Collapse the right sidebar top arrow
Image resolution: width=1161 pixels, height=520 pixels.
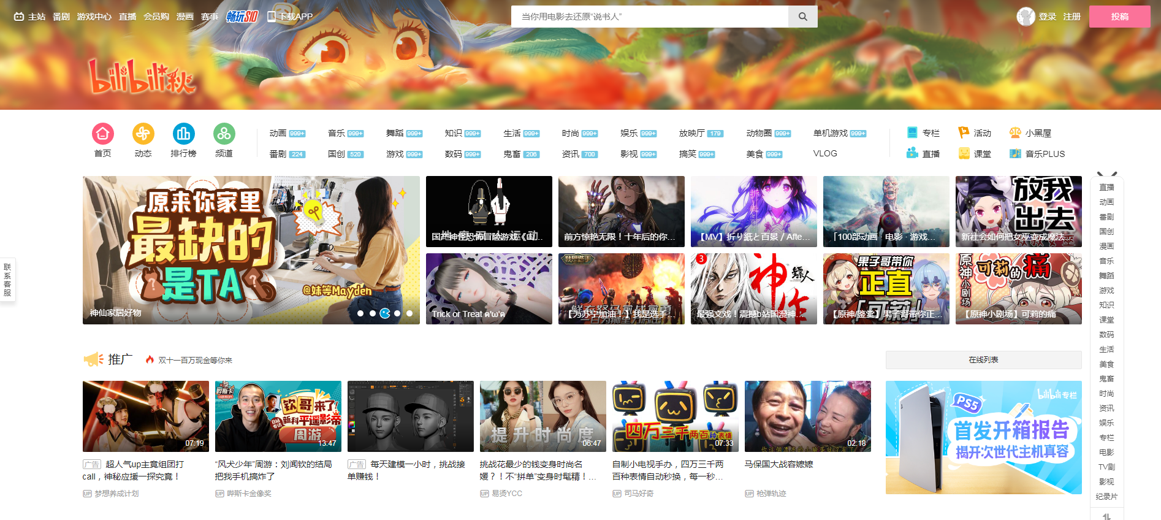coord(1106,175)
